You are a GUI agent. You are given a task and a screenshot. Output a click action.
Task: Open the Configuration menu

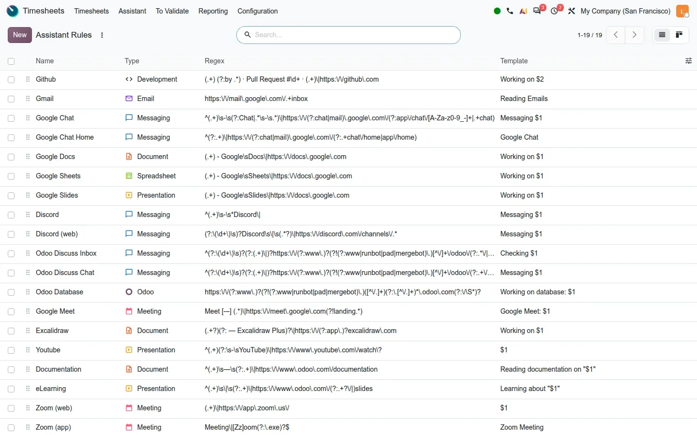(258, 11)
